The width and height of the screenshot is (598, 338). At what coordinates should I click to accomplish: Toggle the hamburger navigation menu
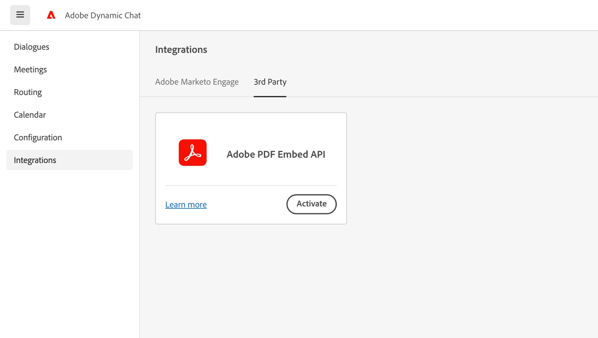[x=20, y=15]
